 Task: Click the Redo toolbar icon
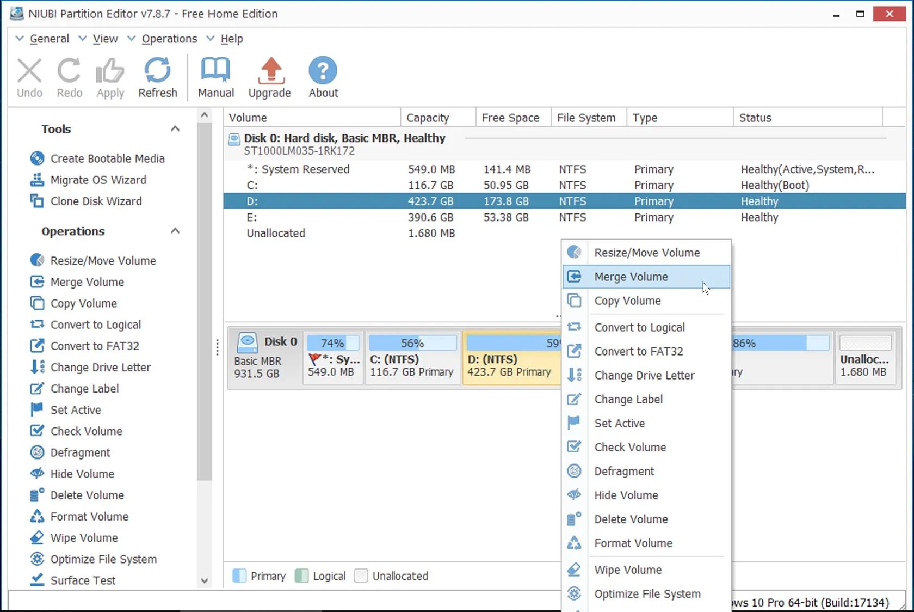pyautogui.click(x=69, y=76)
